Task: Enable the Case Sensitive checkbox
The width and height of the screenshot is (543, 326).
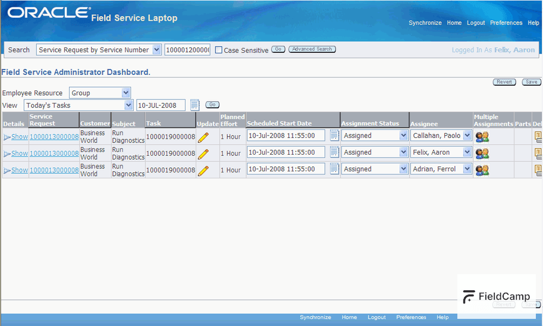Action: 218,50
